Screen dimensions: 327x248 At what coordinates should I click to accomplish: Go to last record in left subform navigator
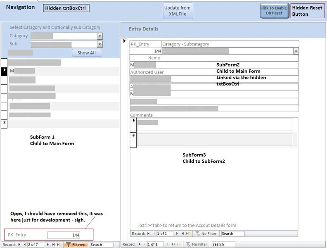[54, 245]
